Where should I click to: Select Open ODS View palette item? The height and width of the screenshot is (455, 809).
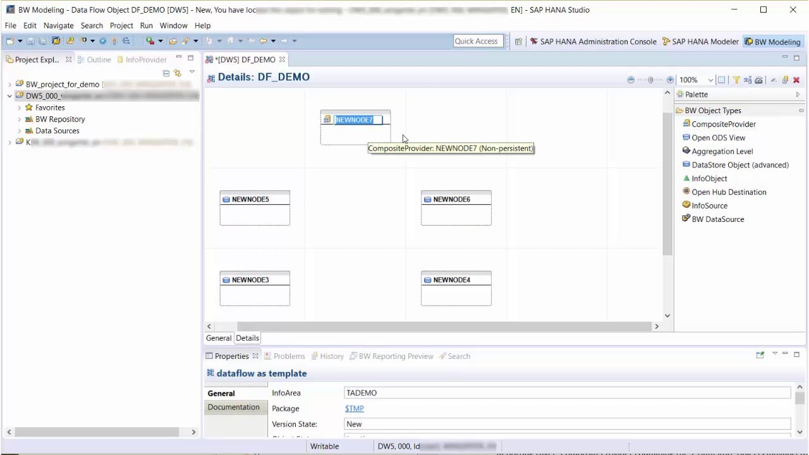click(x=714, y=138)
